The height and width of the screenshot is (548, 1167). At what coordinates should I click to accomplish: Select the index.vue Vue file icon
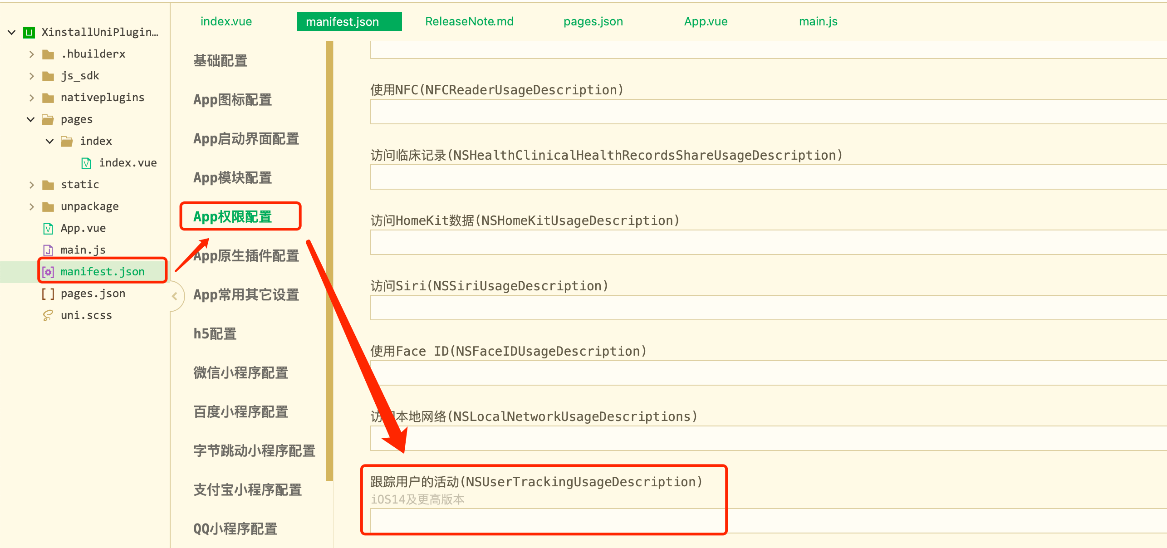pos(85,162)
